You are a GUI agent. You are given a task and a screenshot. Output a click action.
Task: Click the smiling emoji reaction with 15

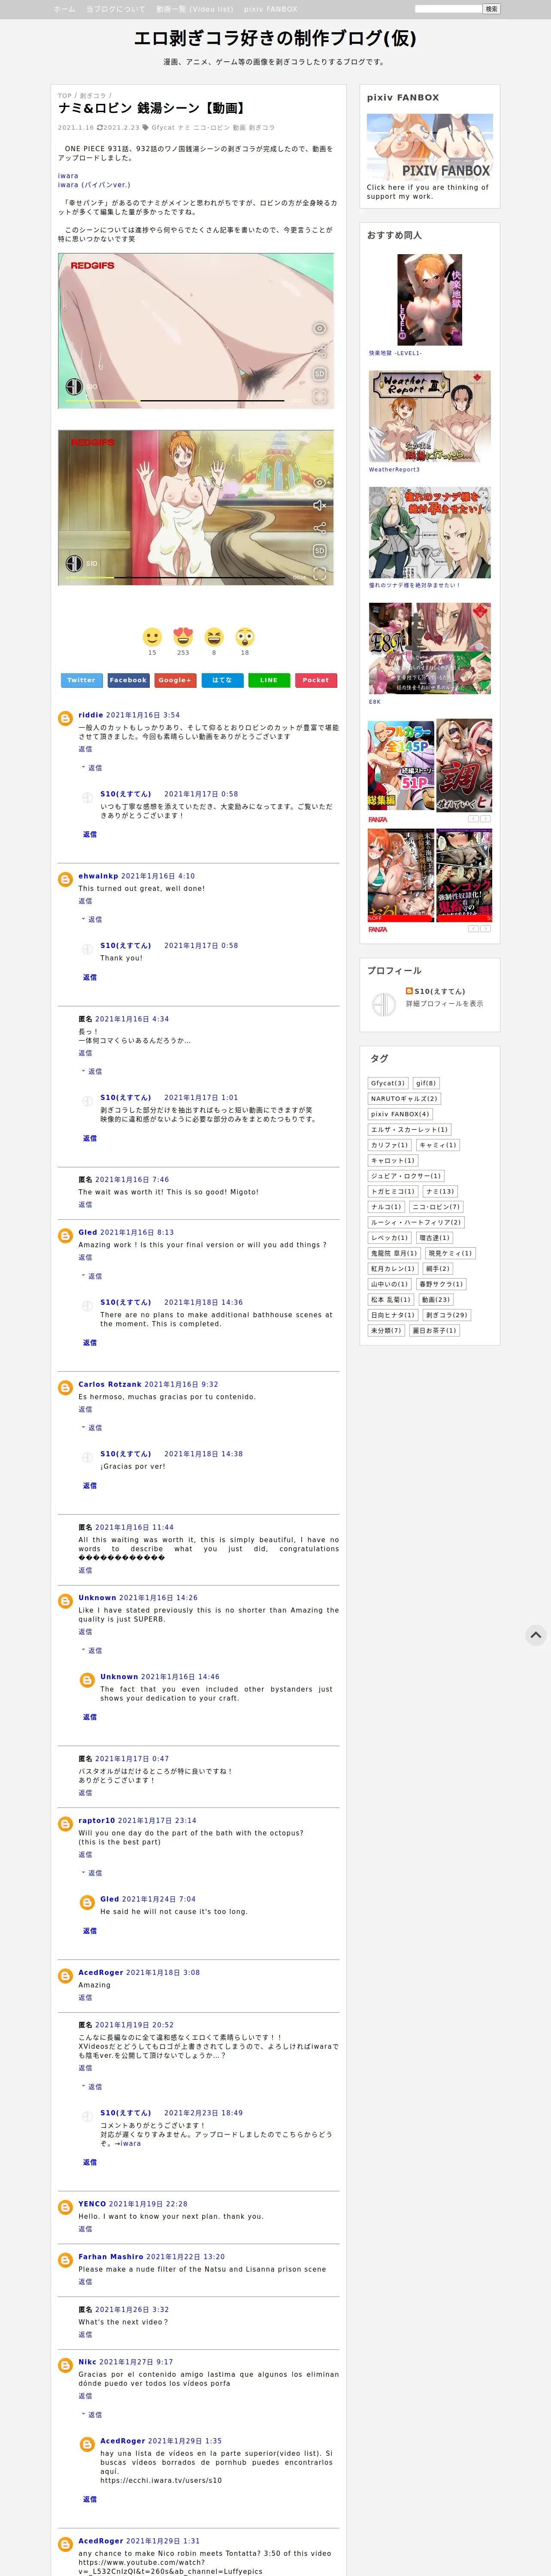point(152,637)
